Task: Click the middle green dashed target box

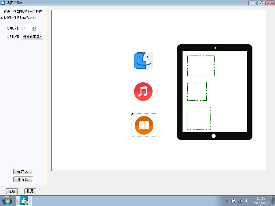Action: click(x=197, y=91)
